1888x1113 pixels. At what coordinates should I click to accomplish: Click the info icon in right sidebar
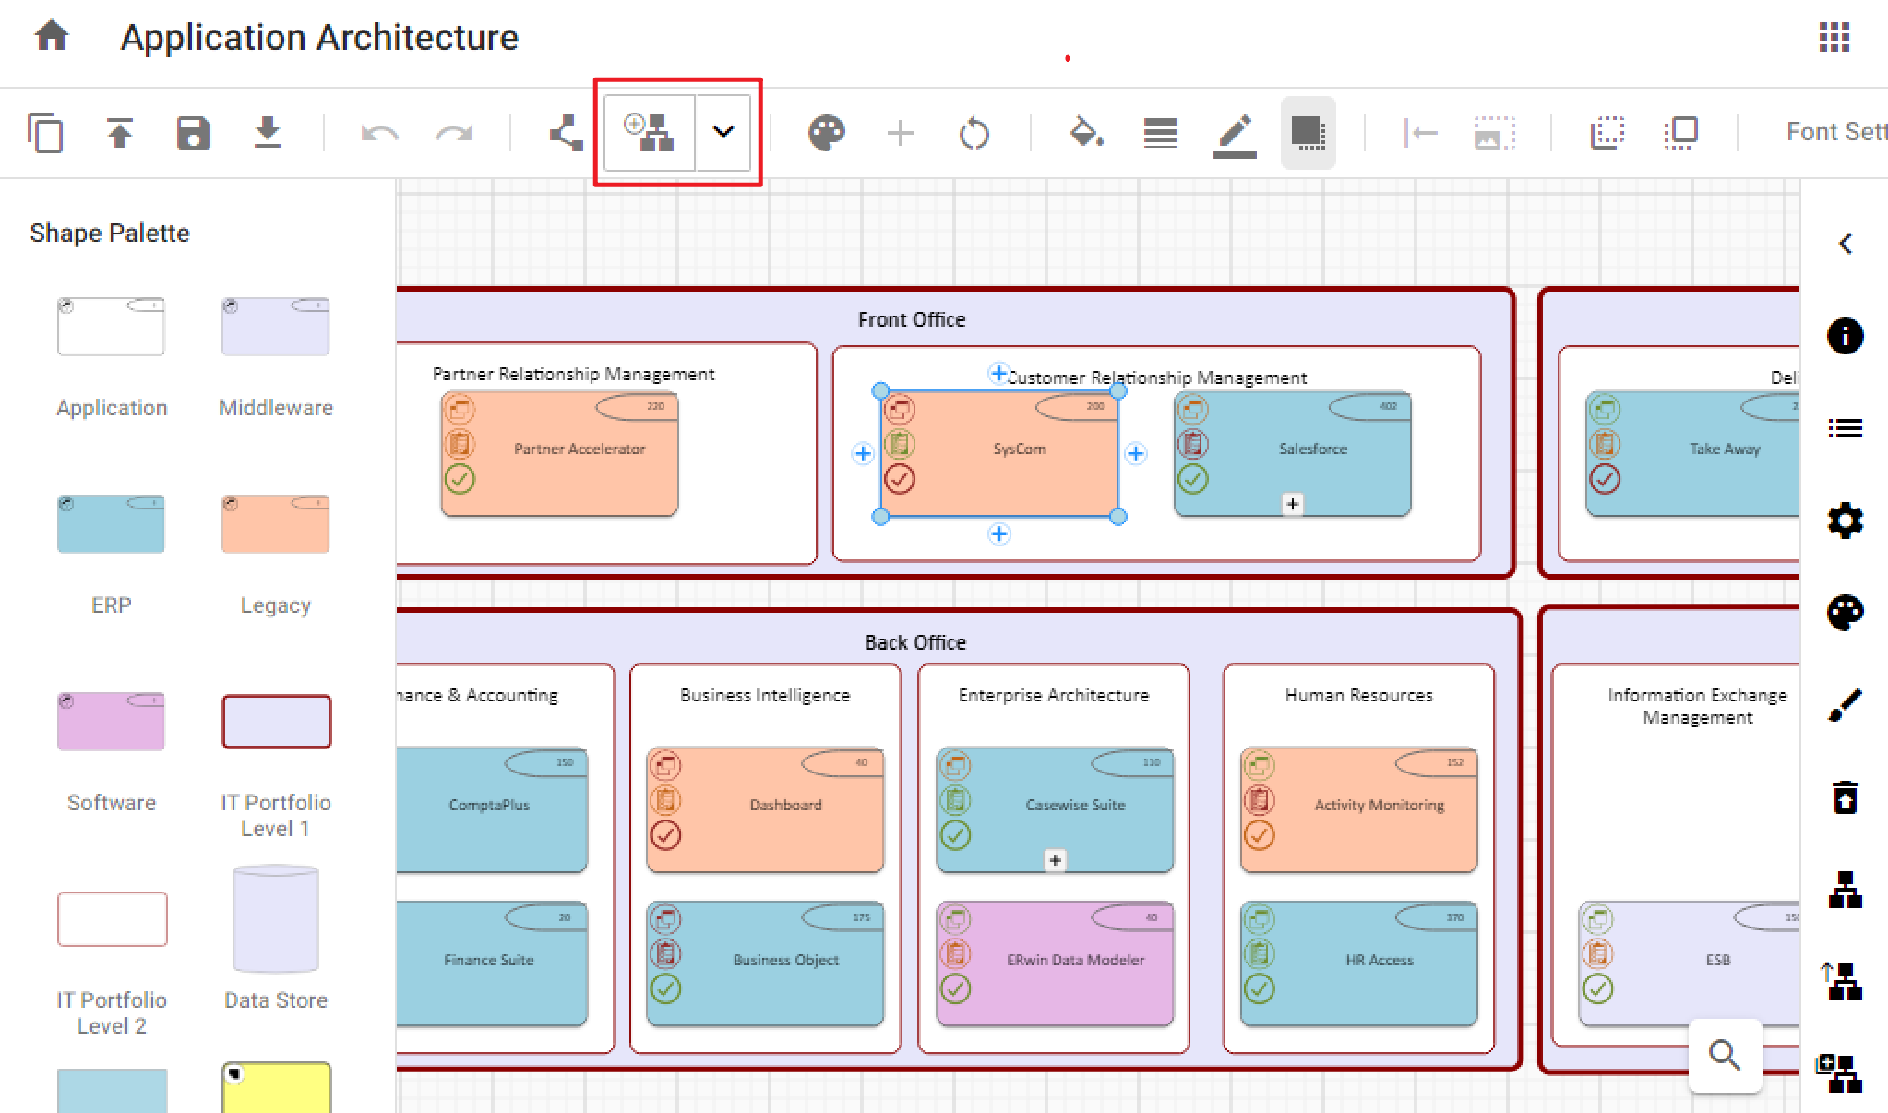(1845, 335)
